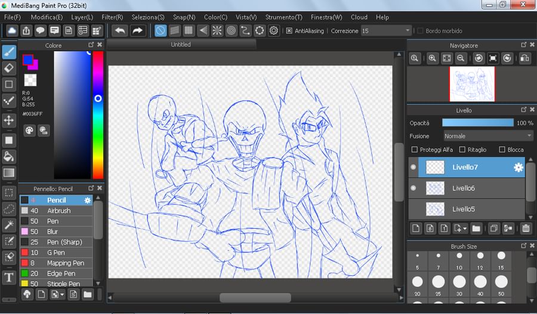Zoom out using Navigator magnifier minus
The image size is (537, 314).
pos(461,58)
